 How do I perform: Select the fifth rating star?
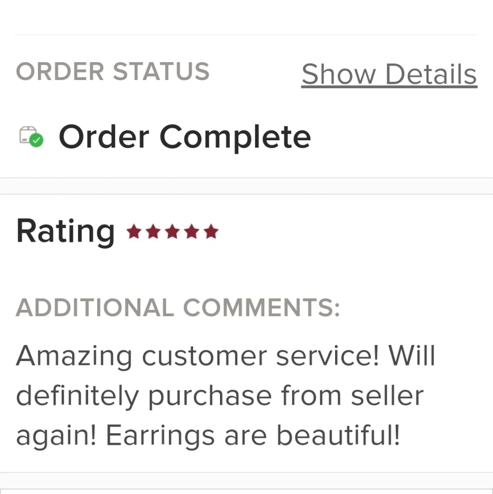coord(211,232)
